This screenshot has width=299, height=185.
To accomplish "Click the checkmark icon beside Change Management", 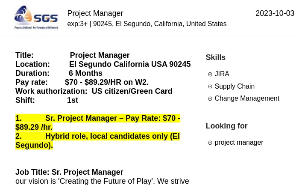I will pyautogui.click(x=210, y=98).
